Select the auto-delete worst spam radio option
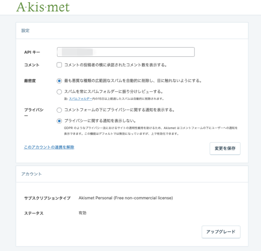 tap(59, 81)
